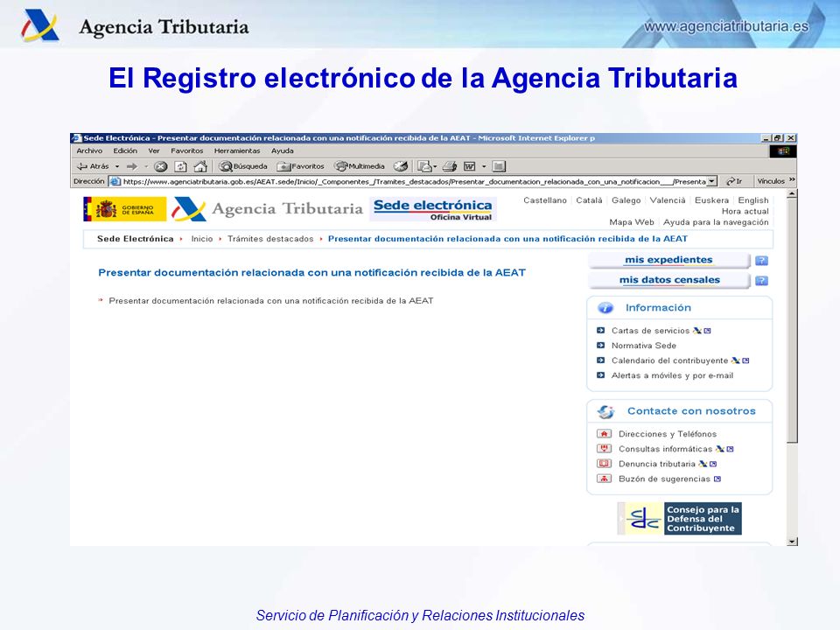Screen dimensions: 840x630
Task: Open Buzón de sugerencias link
Action: [x=664, y=479]
